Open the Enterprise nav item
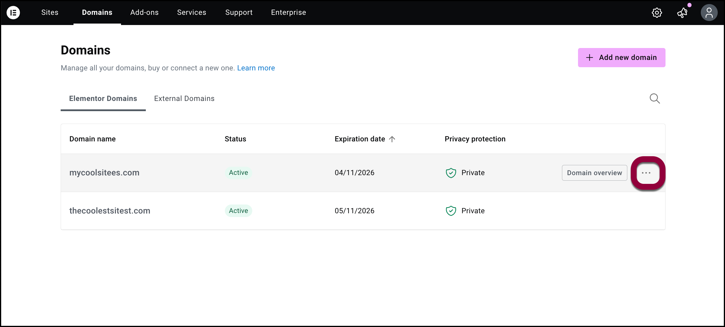 pyautogui.click(x=288, y=13)
